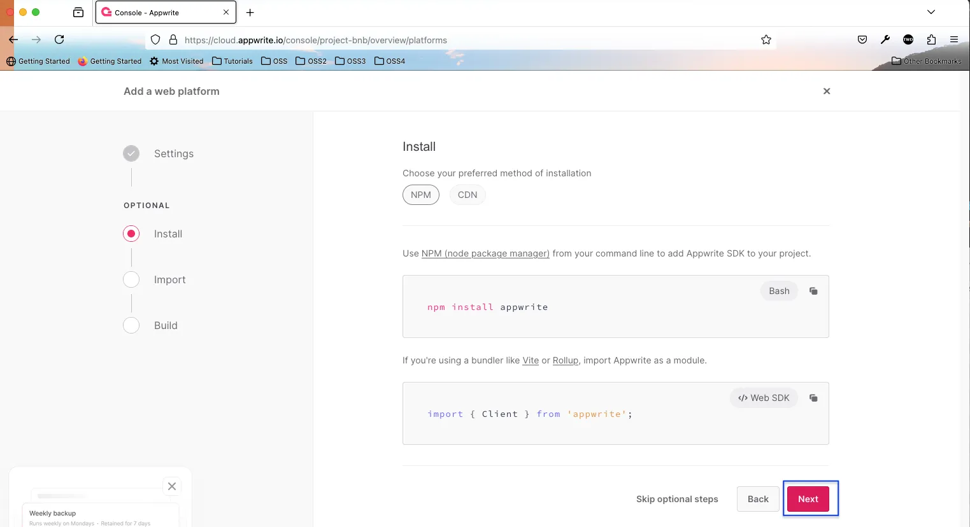Click the Web SDK label badge
970x527 pixels.
tap(764, 398)
